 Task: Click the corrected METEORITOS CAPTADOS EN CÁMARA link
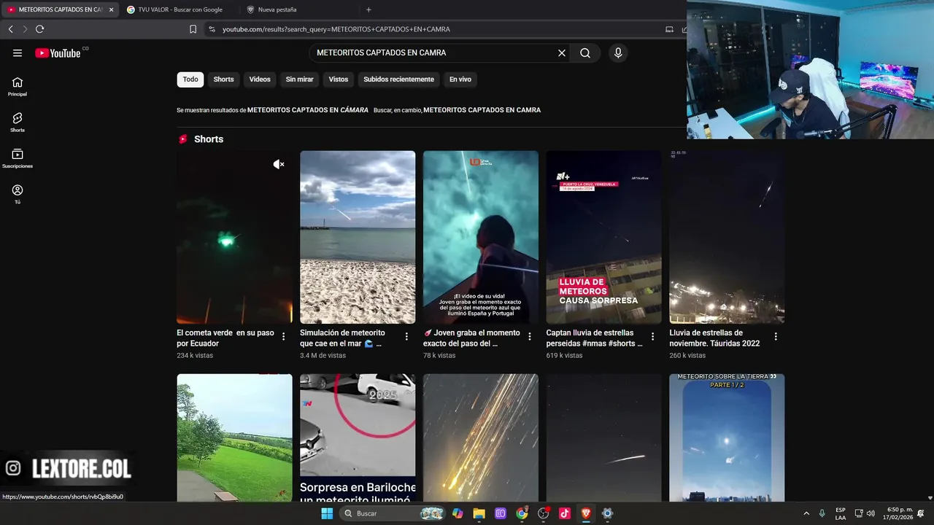[308, 110]
